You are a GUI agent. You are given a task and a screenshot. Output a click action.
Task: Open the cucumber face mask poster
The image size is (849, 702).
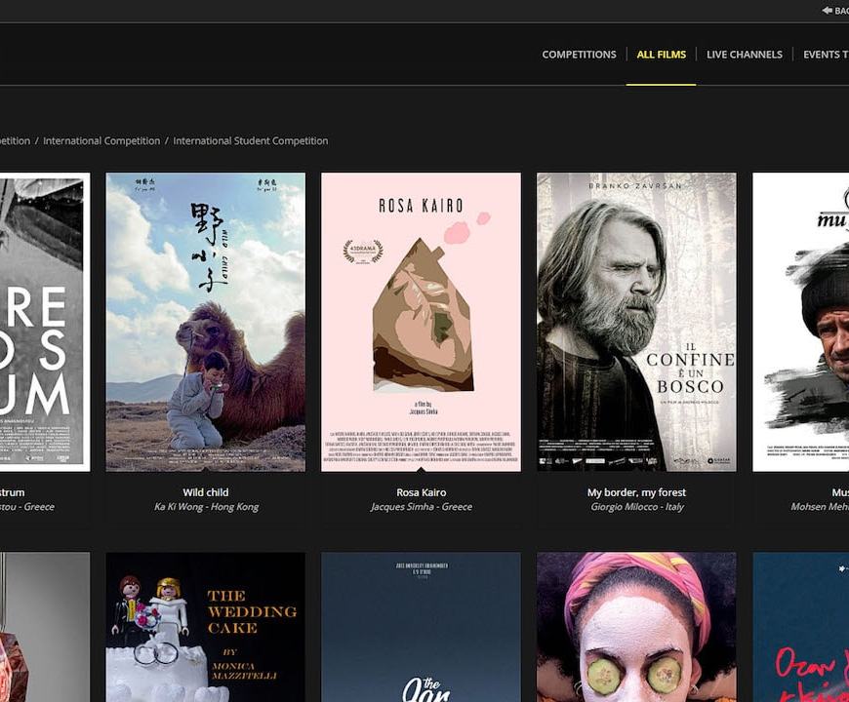point(636,627)
